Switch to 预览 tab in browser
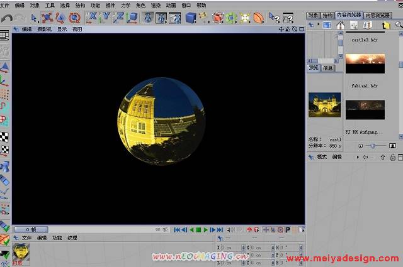This screenshot has height=267, width=403. (314, 68)
